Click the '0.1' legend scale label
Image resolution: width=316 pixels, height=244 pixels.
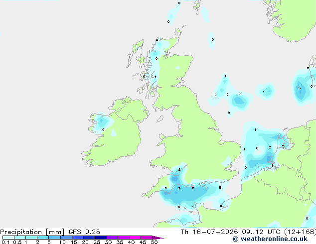tap(5, 242)
